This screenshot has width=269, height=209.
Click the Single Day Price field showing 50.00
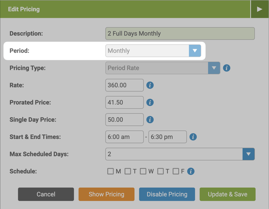tap(124, 120)
